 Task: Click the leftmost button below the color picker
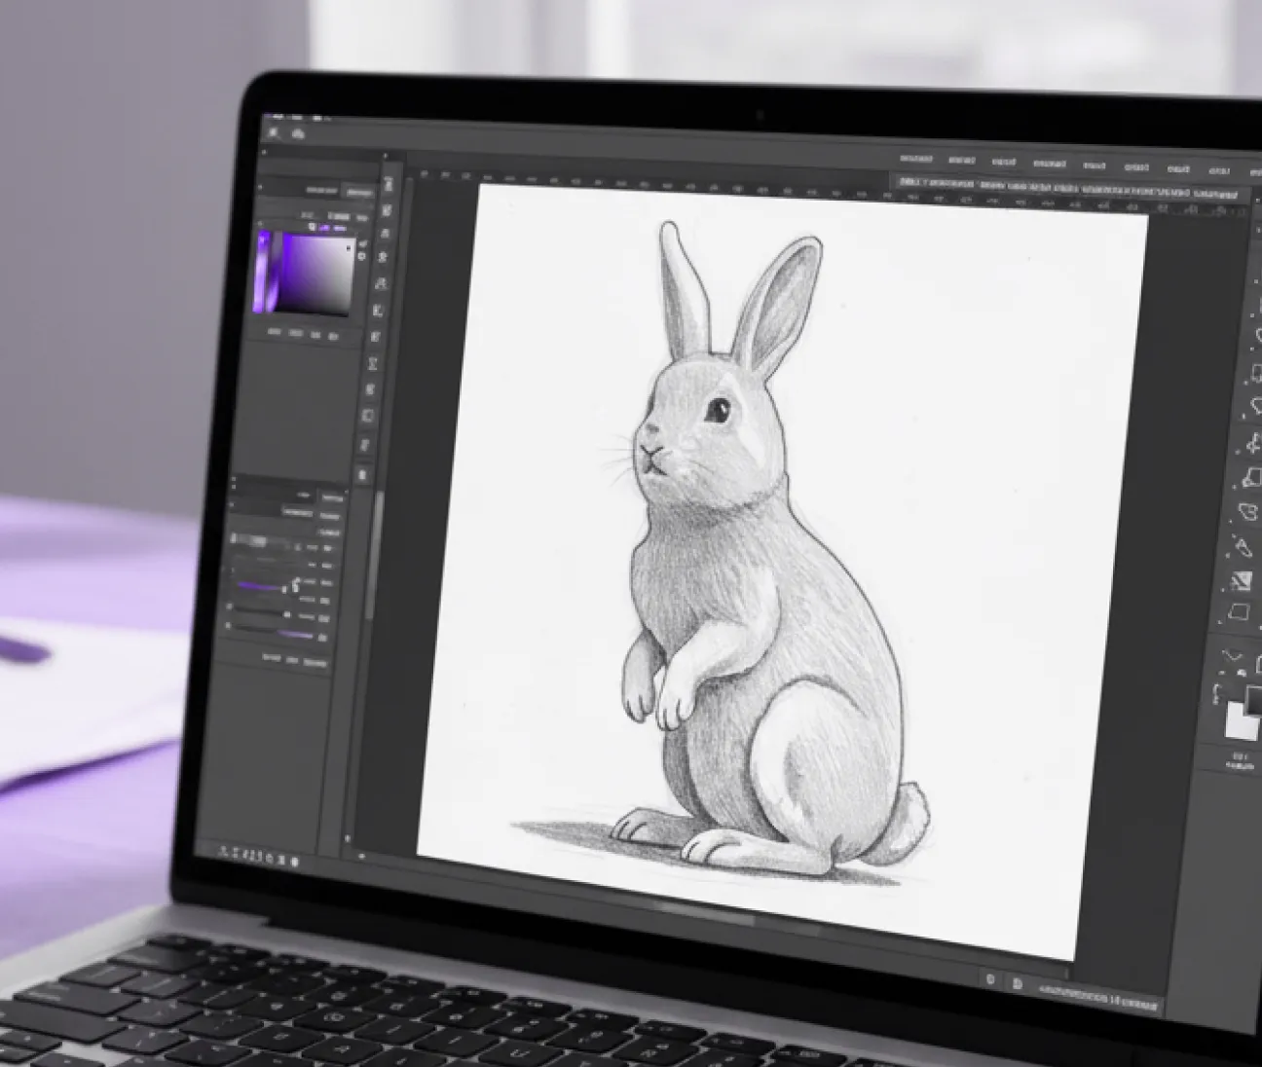point(275,333)
